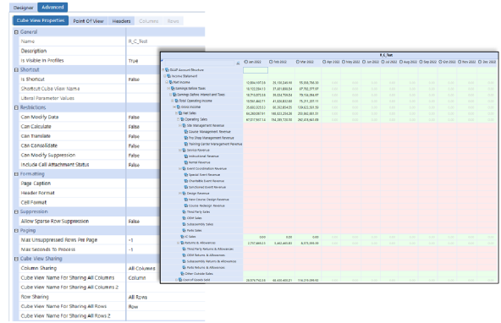Screen dimensions: 501x323
Task: Click the Other Outside Sales account icon
Action: (x=183, y=273)
